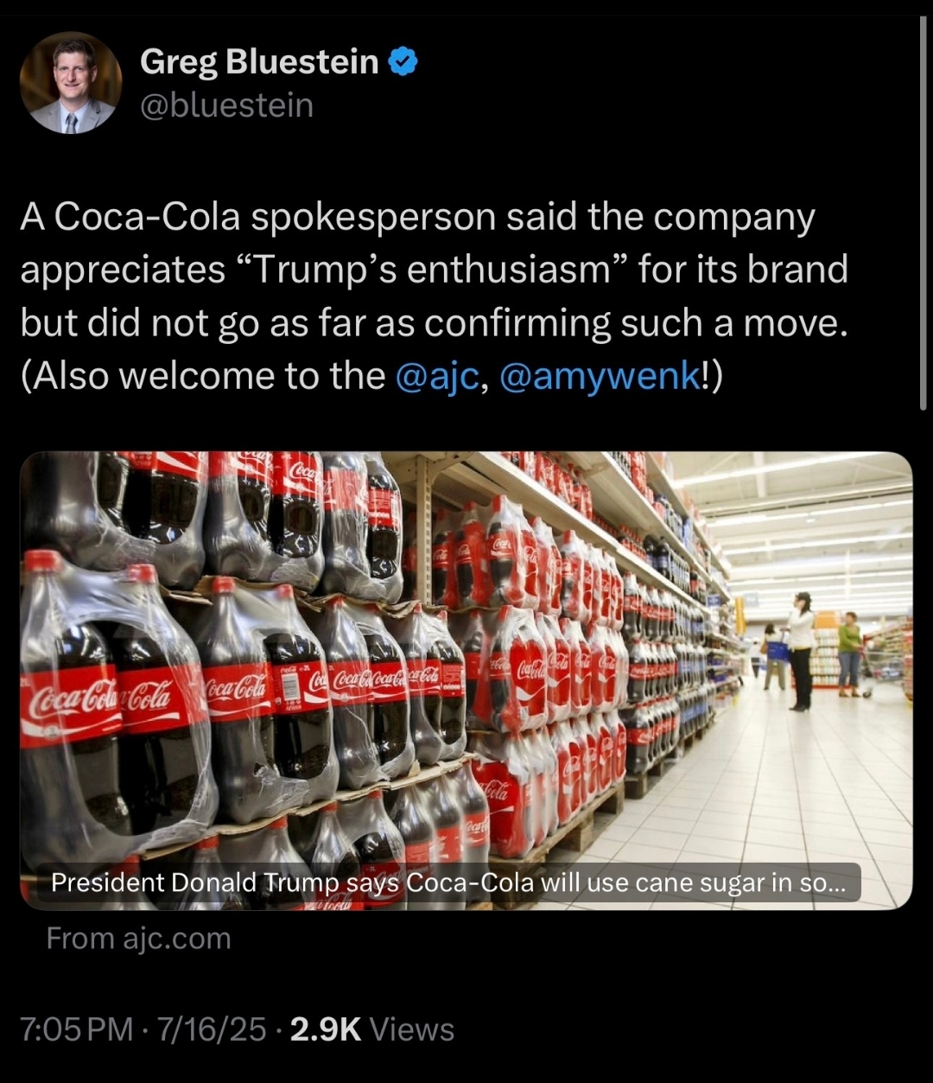Screen dimensions: 933x1083
Task: Open the @amywenk mention in the tweet
Action: coord(601,375)
